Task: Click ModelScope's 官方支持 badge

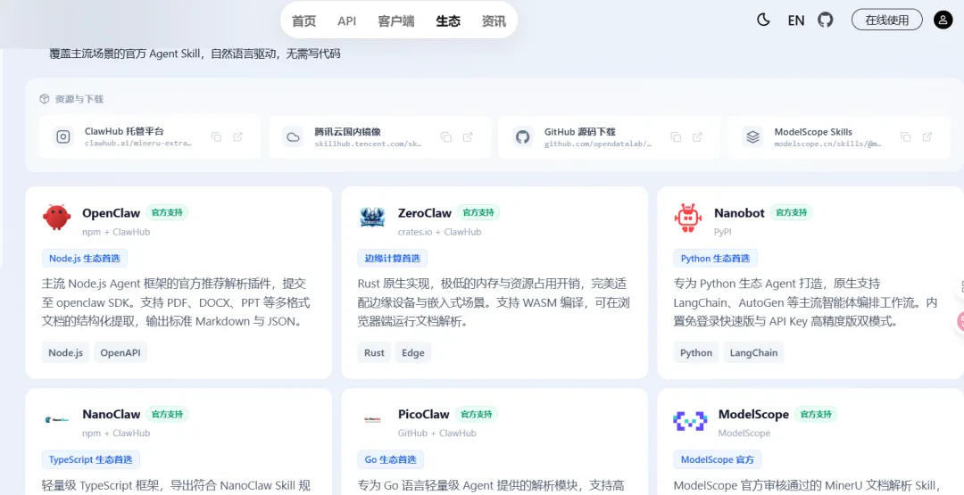Action: point(816,414)
